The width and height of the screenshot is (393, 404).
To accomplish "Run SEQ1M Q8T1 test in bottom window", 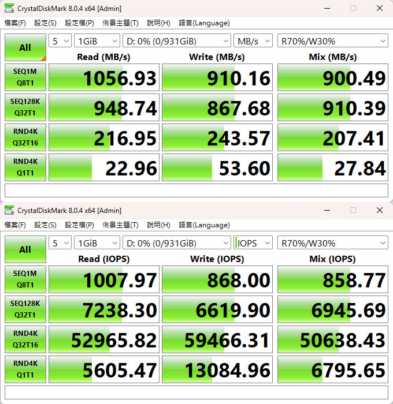I will (25, 279).
